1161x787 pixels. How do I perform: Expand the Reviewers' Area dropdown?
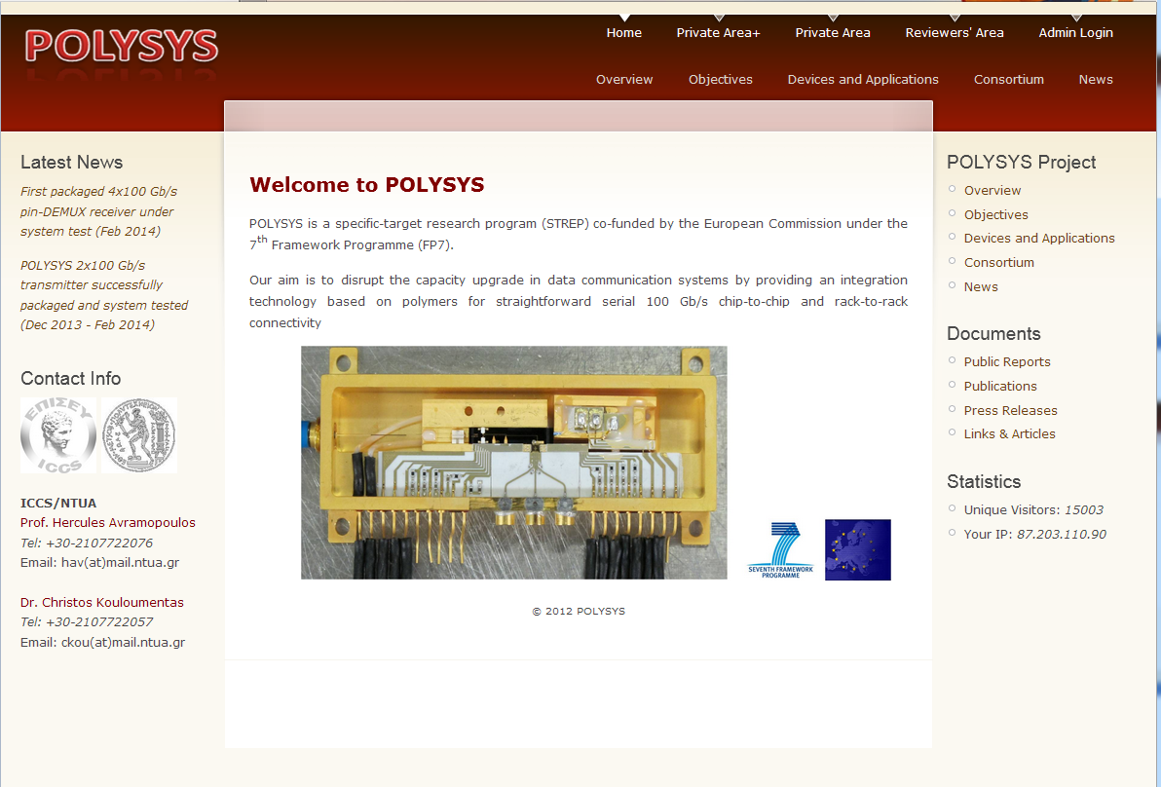click(x=954, y=32)
